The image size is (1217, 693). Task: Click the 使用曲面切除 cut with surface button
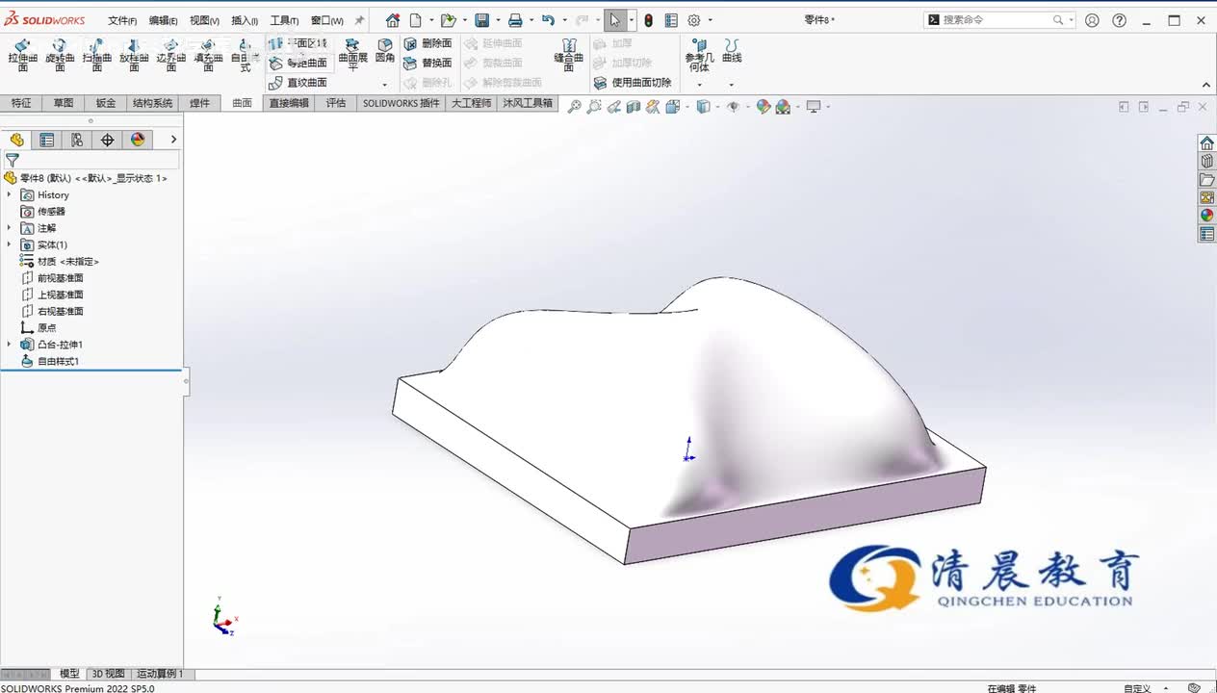pyautogui.click(x=633, y=83)
